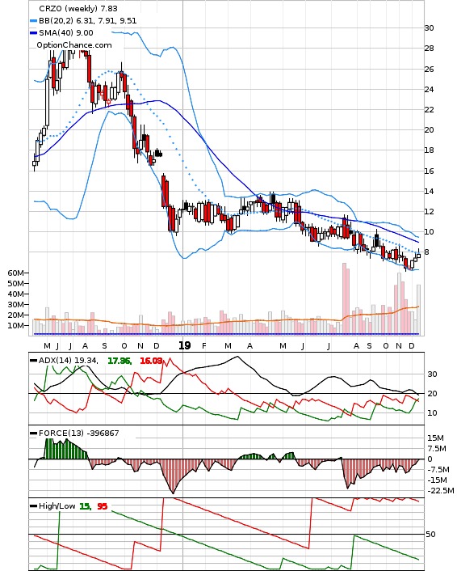Click the SMA(40) dark blue legend swatch

point(33,33)
